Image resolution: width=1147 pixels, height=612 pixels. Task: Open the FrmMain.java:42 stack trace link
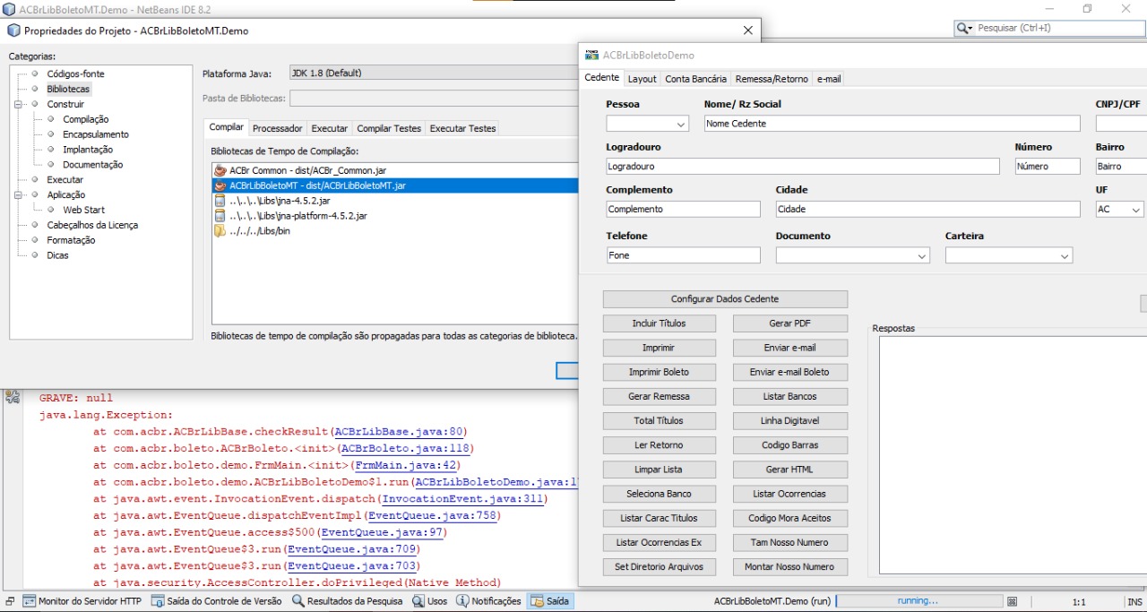(405, 466)
